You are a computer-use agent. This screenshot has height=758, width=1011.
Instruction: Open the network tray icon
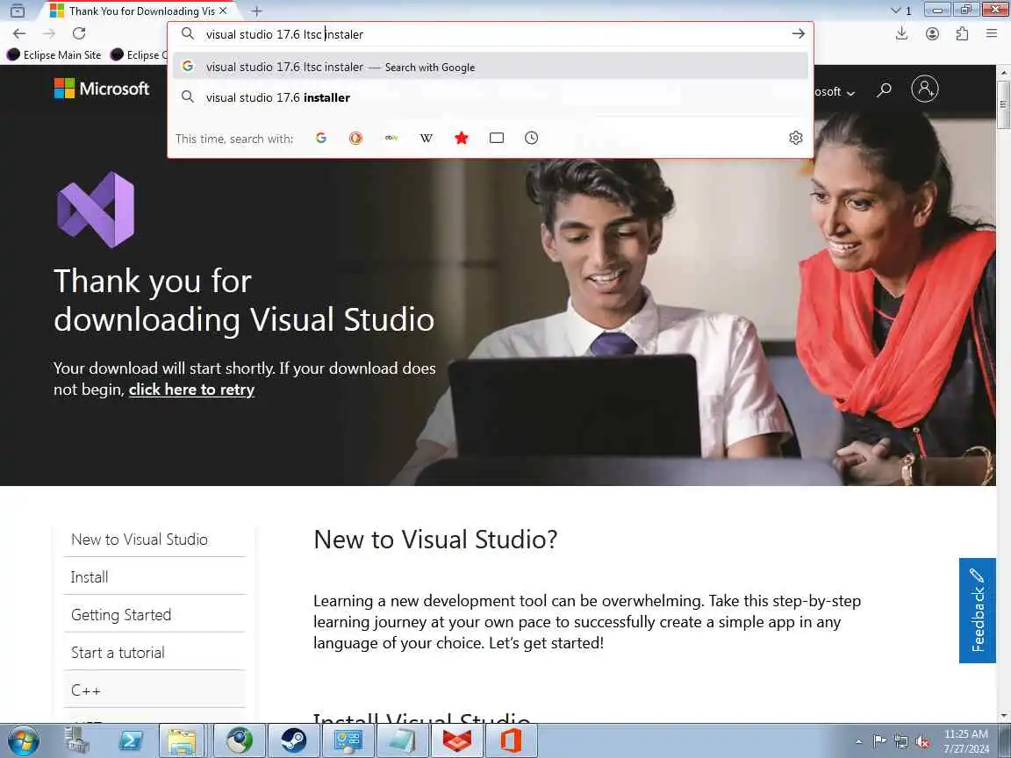click(x=901, y=741)
